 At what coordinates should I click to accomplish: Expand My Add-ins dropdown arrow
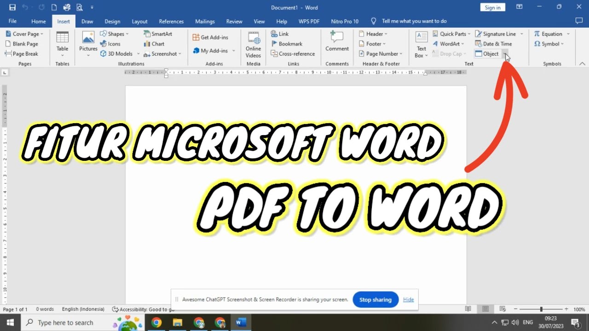[234, 51]
